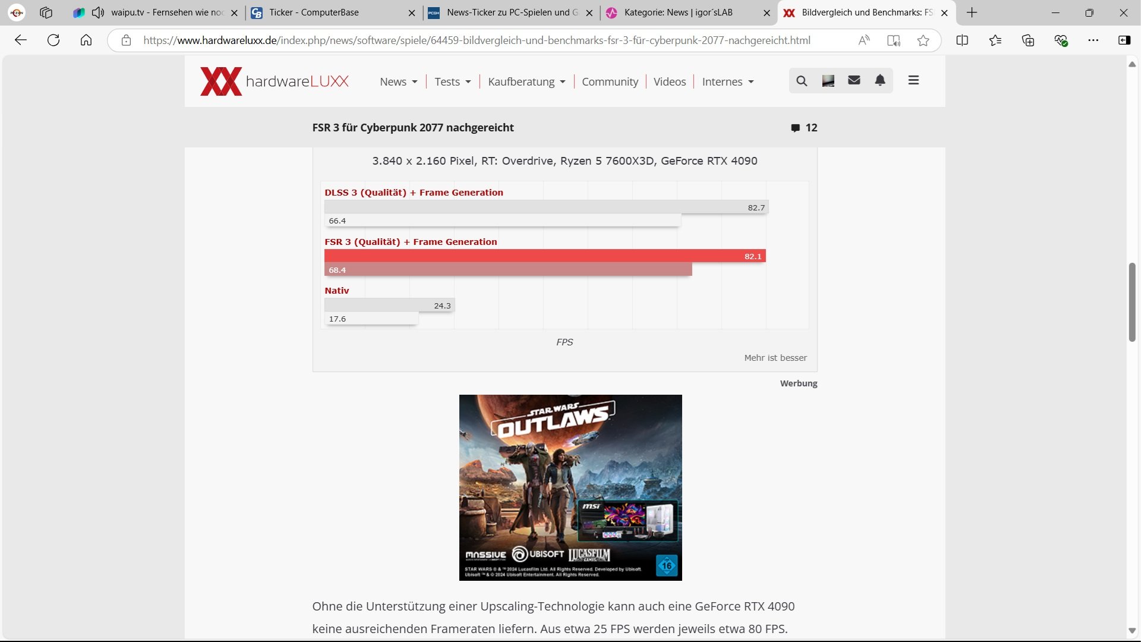Toggle Edge split screen icon
Viewport: 1142px width, 642px height.
[963, 40]
